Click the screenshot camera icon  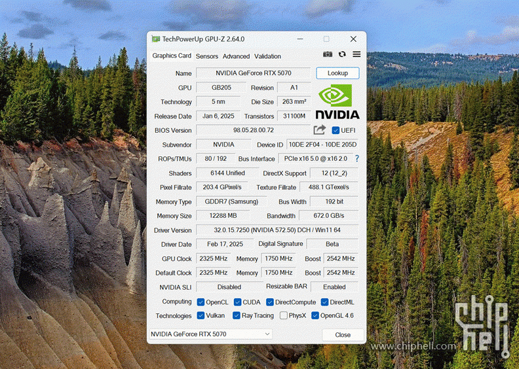328,54
